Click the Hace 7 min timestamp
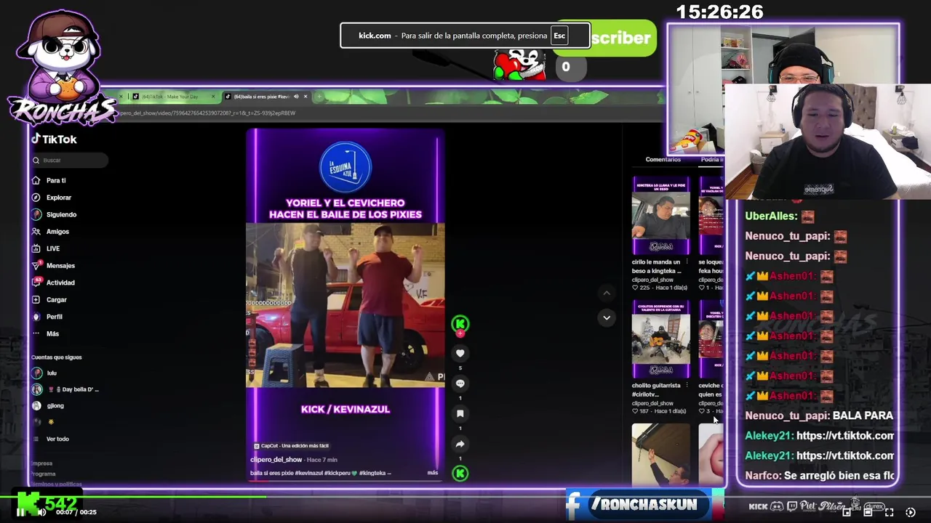Image resolution: width=931 pixels, height=523 pixels. point(321,460)
